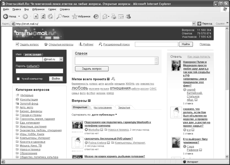Click the Консультации category icon
The width and height of the screenshot is (230, 165).
point(17,99)
